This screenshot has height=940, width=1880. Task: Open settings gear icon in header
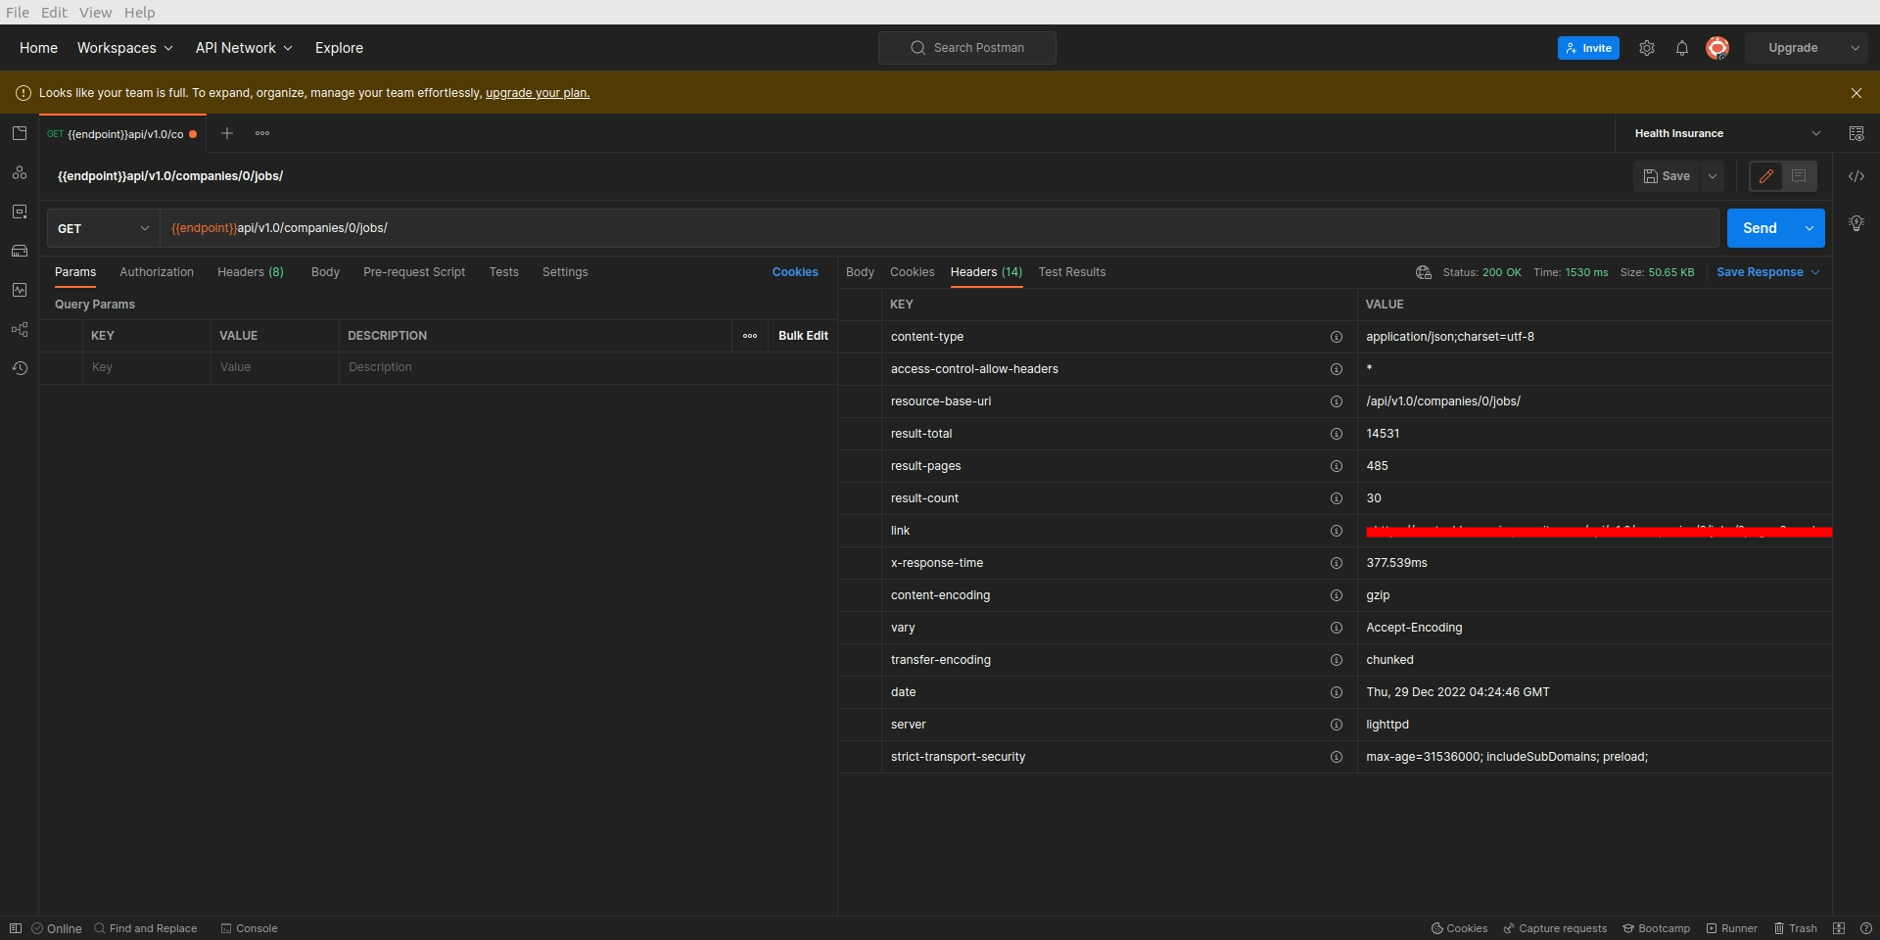[1647, 48]
